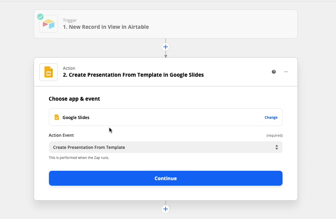Image resolution: width=336 pixels, height=219 pixels.
Task: Click the green checkmark badge on the trigger
Action: tap(40, 17)
